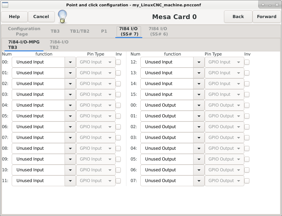Open function dropdown arrow for input 00
The height and width of the screenshot is (216, 282).
[70, 62]
